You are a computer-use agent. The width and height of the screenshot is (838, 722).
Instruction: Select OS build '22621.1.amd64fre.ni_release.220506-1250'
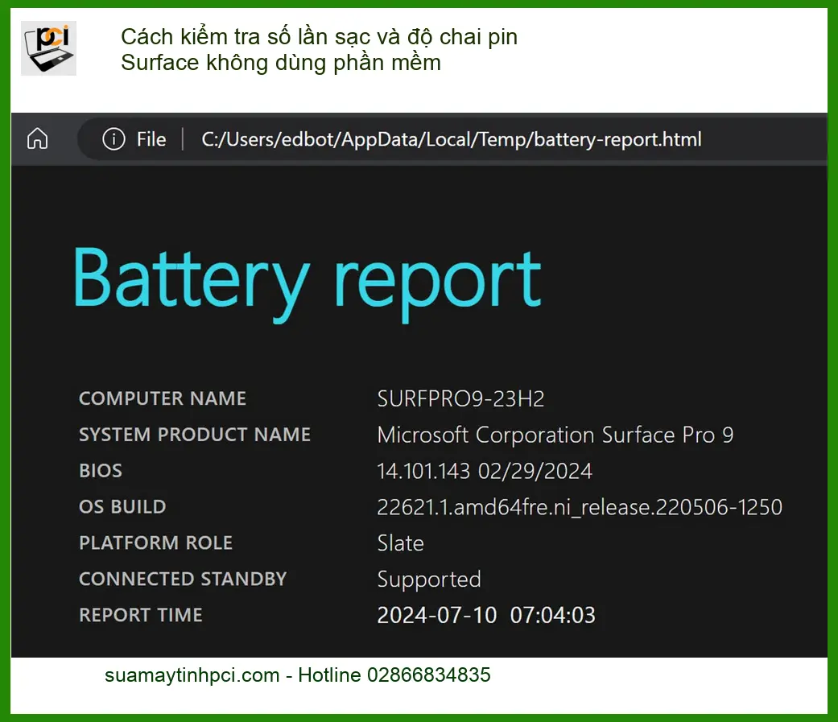click(580, 507)
